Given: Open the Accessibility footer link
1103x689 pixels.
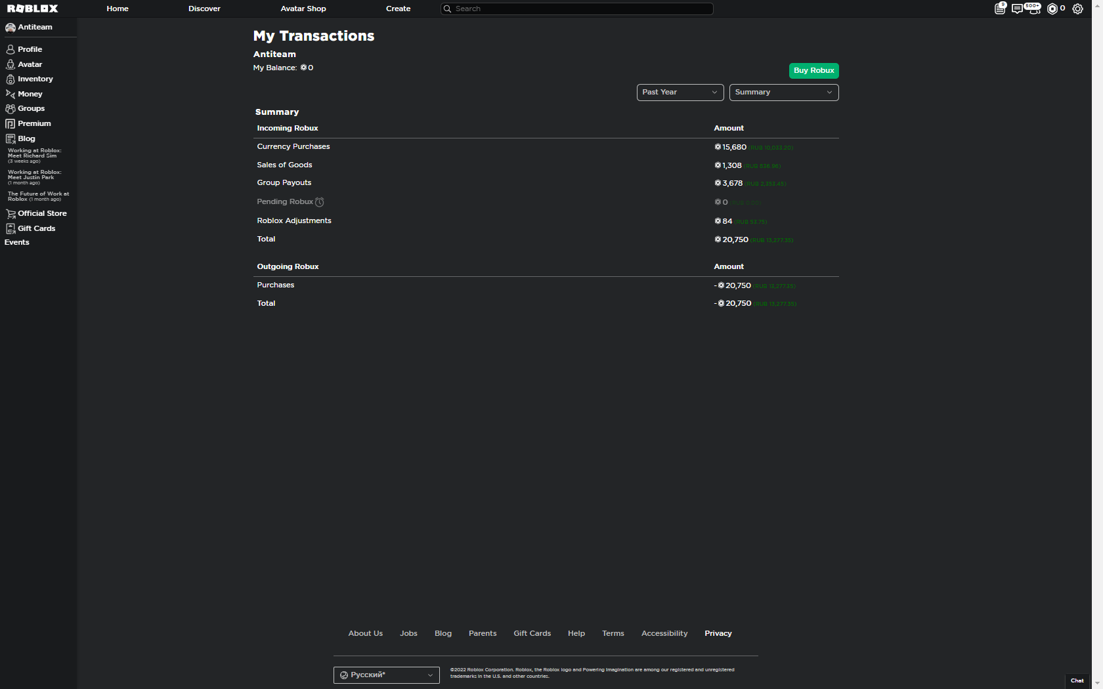Looking at the screenshot, I should [664, 633].
